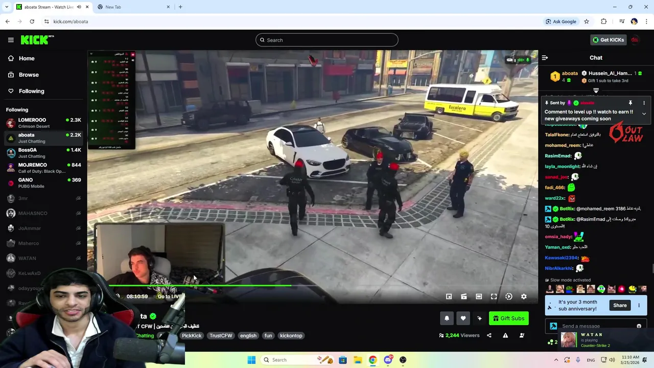Click the Get KICKs button

608,40
